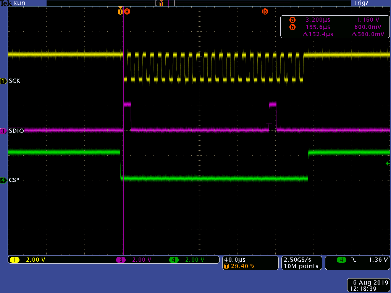The height and width of the screenshot is (293, 391).
Task: Click the 29.40 % trigger position readout
Action: [242, 266]
